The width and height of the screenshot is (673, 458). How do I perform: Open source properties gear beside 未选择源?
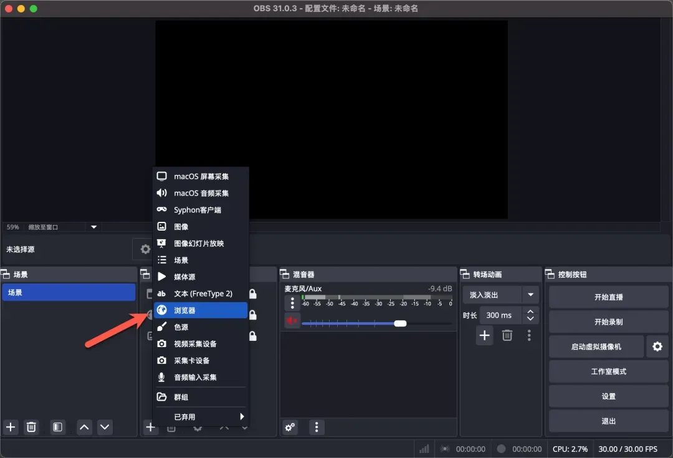pos(145,249)
